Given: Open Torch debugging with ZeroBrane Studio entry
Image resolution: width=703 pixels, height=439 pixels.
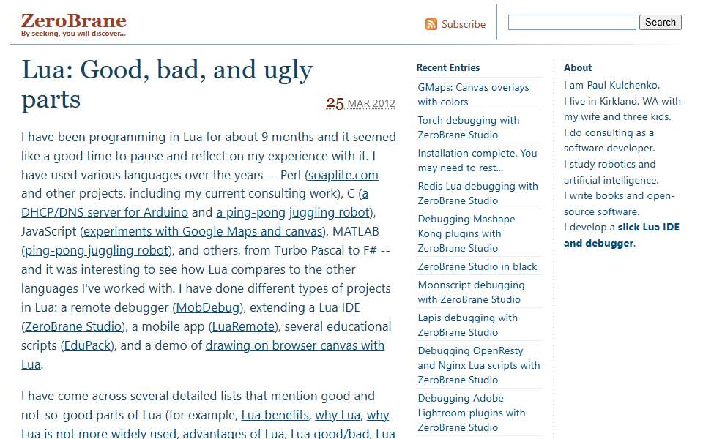Looking at the screenshot, I should [469, 127].
